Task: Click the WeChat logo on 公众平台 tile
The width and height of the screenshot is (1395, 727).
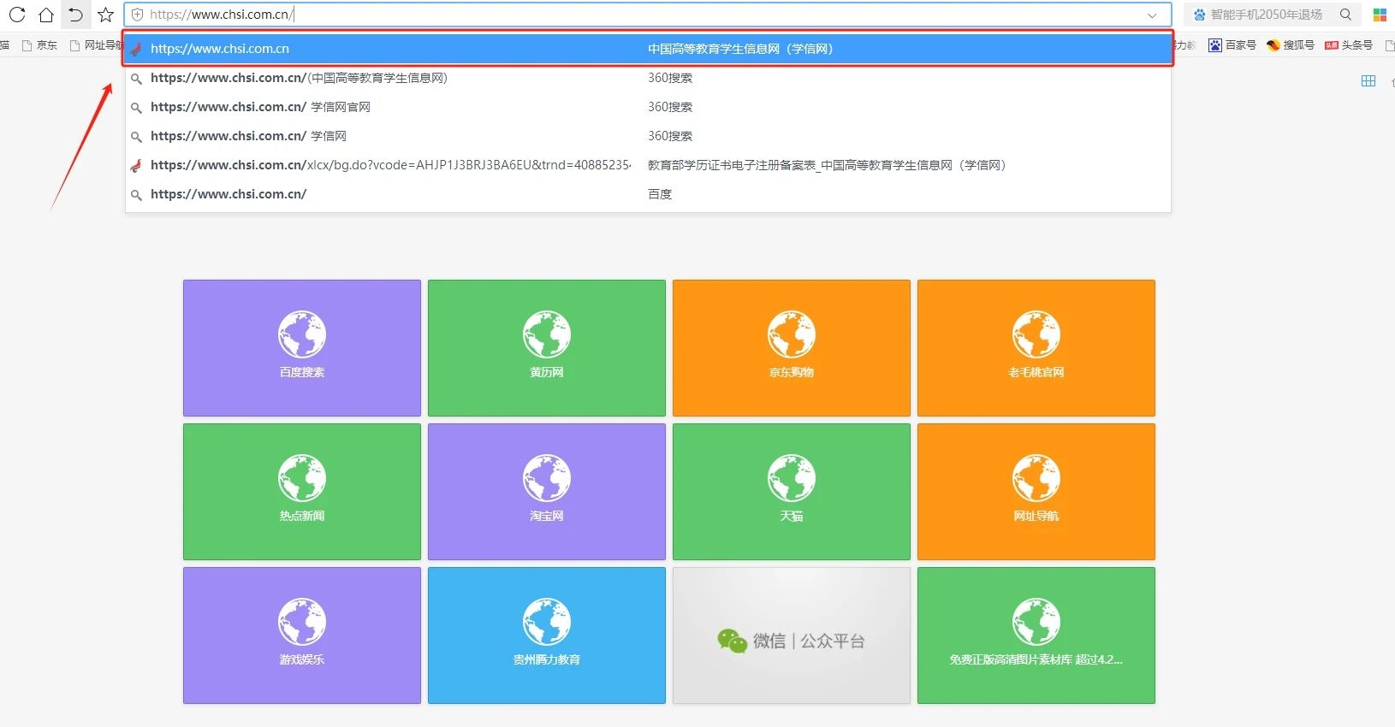Action: tap(732, 641)
